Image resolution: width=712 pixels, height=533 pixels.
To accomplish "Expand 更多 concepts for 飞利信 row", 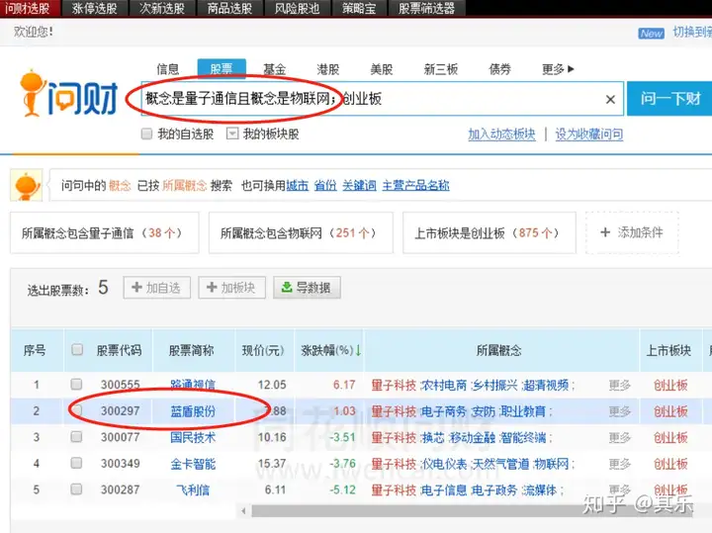I will point(620,489).
